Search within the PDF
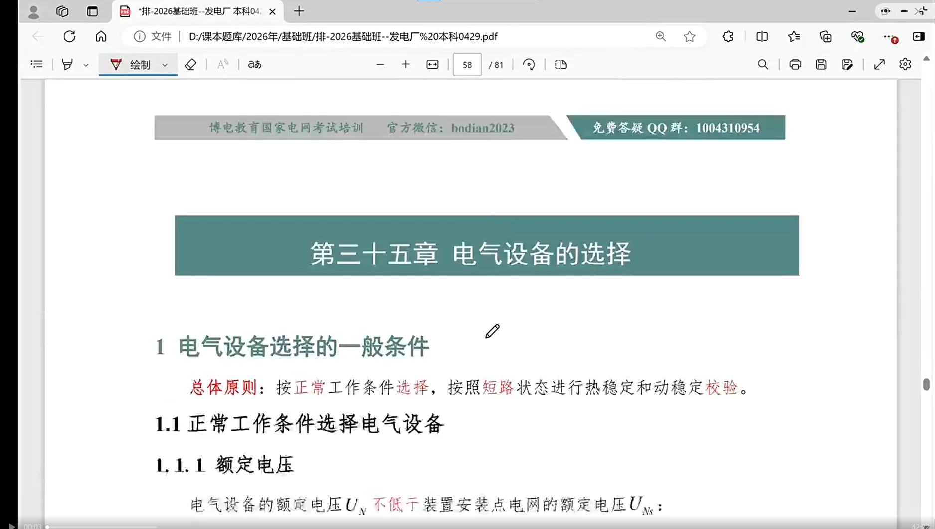The width and height of the screenshot is (935, 529). point(763,64)
